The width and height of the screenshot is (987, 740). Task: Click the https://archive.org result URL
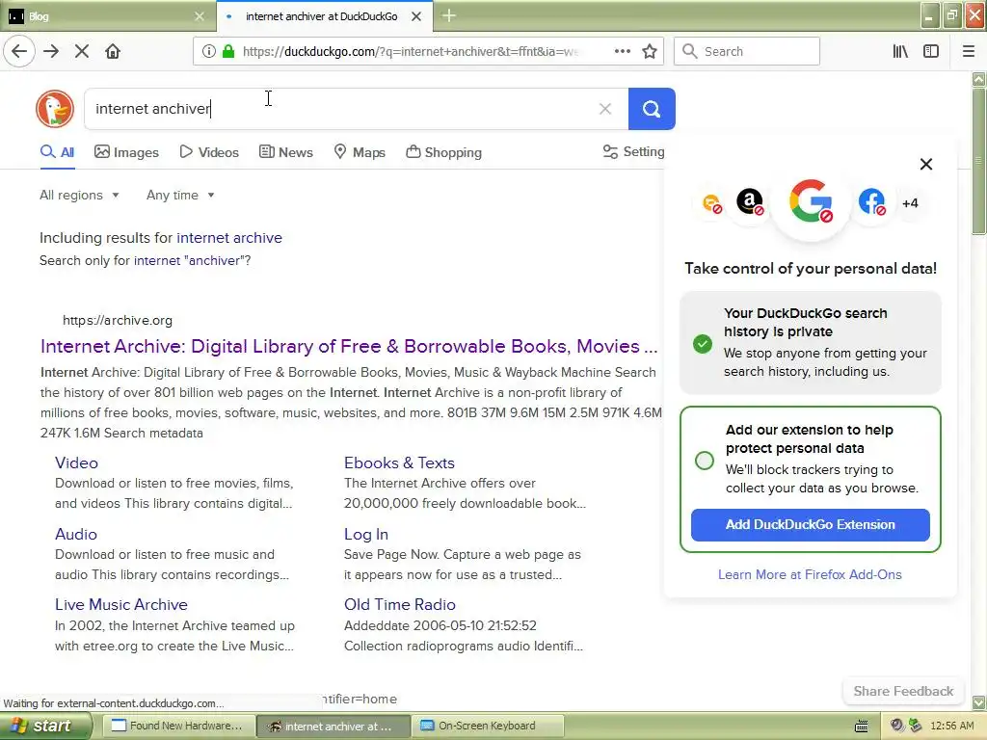[x=117, y=320]
